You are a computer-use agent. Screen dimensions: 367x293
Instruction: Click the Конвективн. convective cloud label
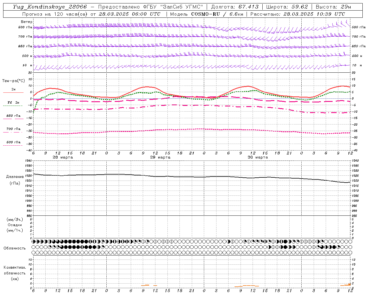click(x=15, y=268)
